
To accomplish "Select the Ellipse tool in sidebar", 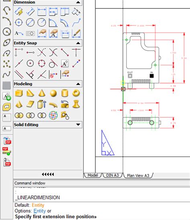I will click(x=7, y=42).
